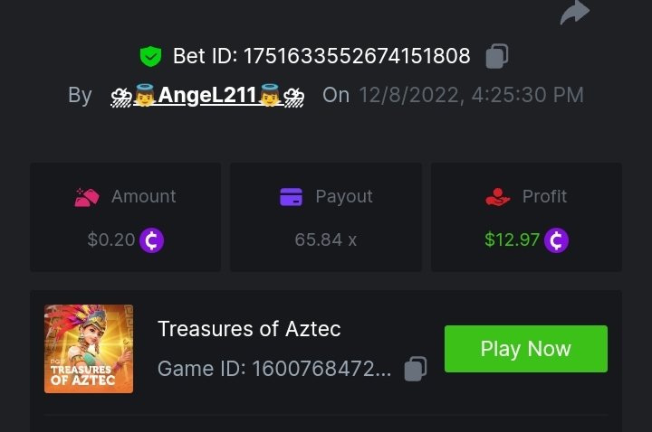Click the Profit label
The width and height of the screenshot is (652, 432).
click(544, 197)
